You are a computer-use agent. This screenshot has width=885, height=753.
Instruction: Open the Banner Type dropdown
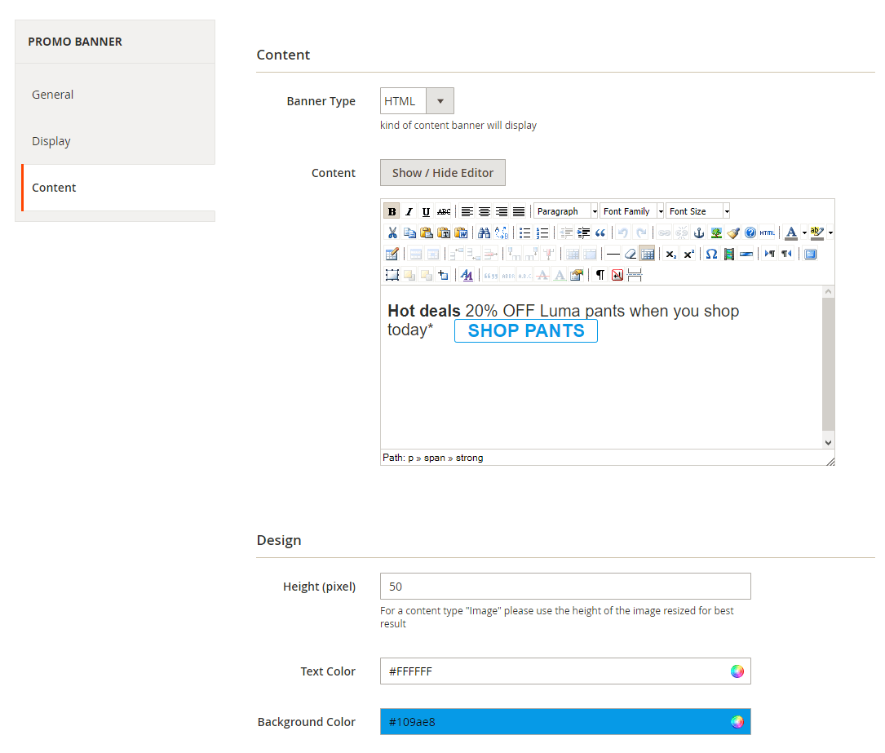point(417,101)
